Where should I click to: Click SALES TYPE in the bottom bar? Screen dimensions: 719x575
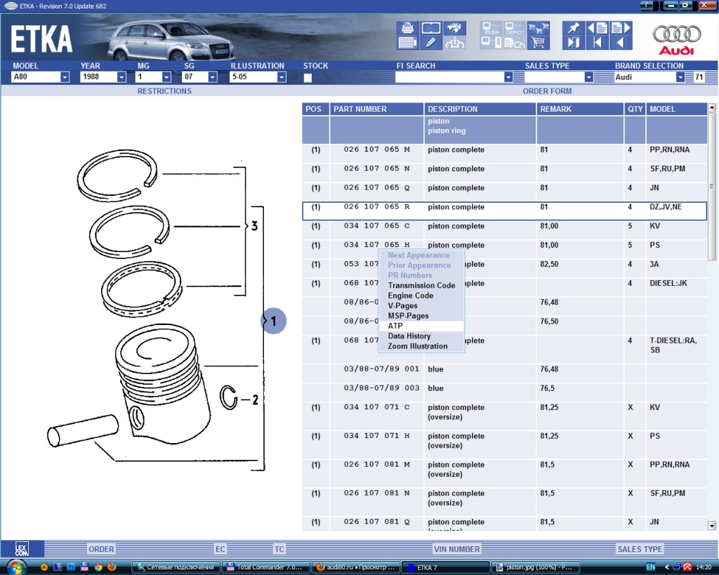click(x=640, y=549)
